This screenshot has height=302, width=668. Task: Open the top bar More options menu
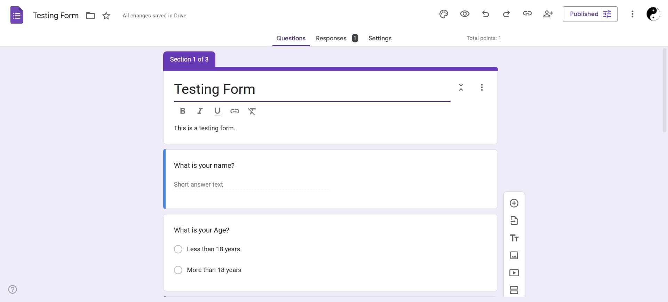pos(632,14)
